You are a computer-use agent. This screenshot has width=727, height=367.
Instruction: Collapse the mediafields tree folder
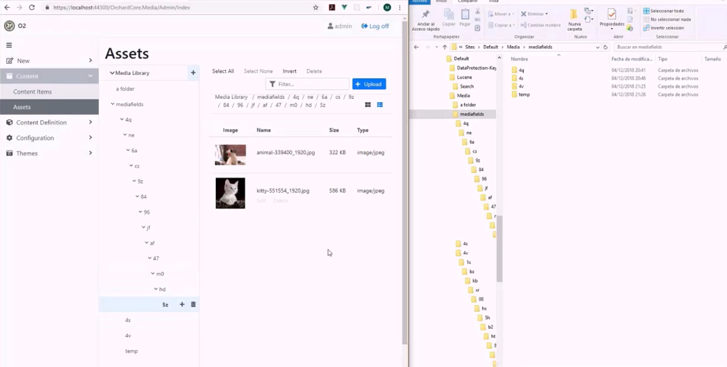[112, 104]
